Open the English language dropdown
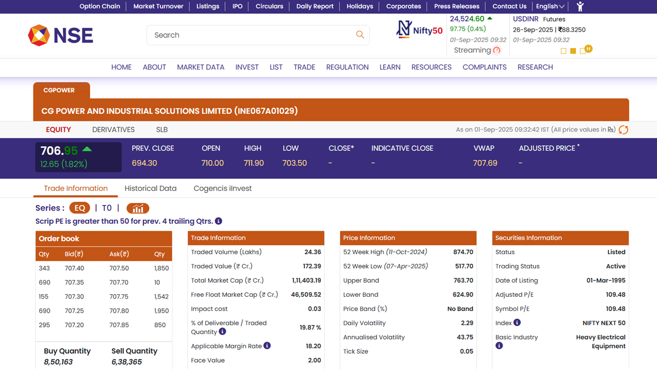657x369 pixels. 550,7
